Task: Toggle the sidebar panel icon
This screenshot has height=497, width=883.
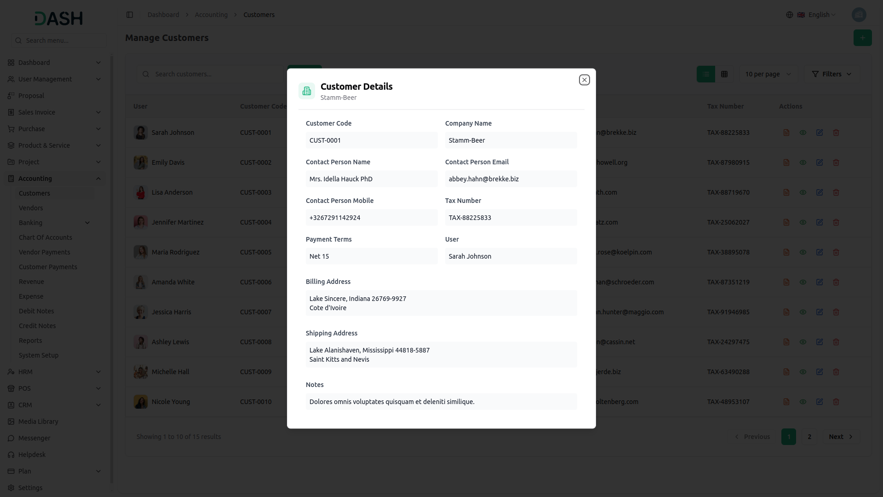Action: (x=130, y=15)
